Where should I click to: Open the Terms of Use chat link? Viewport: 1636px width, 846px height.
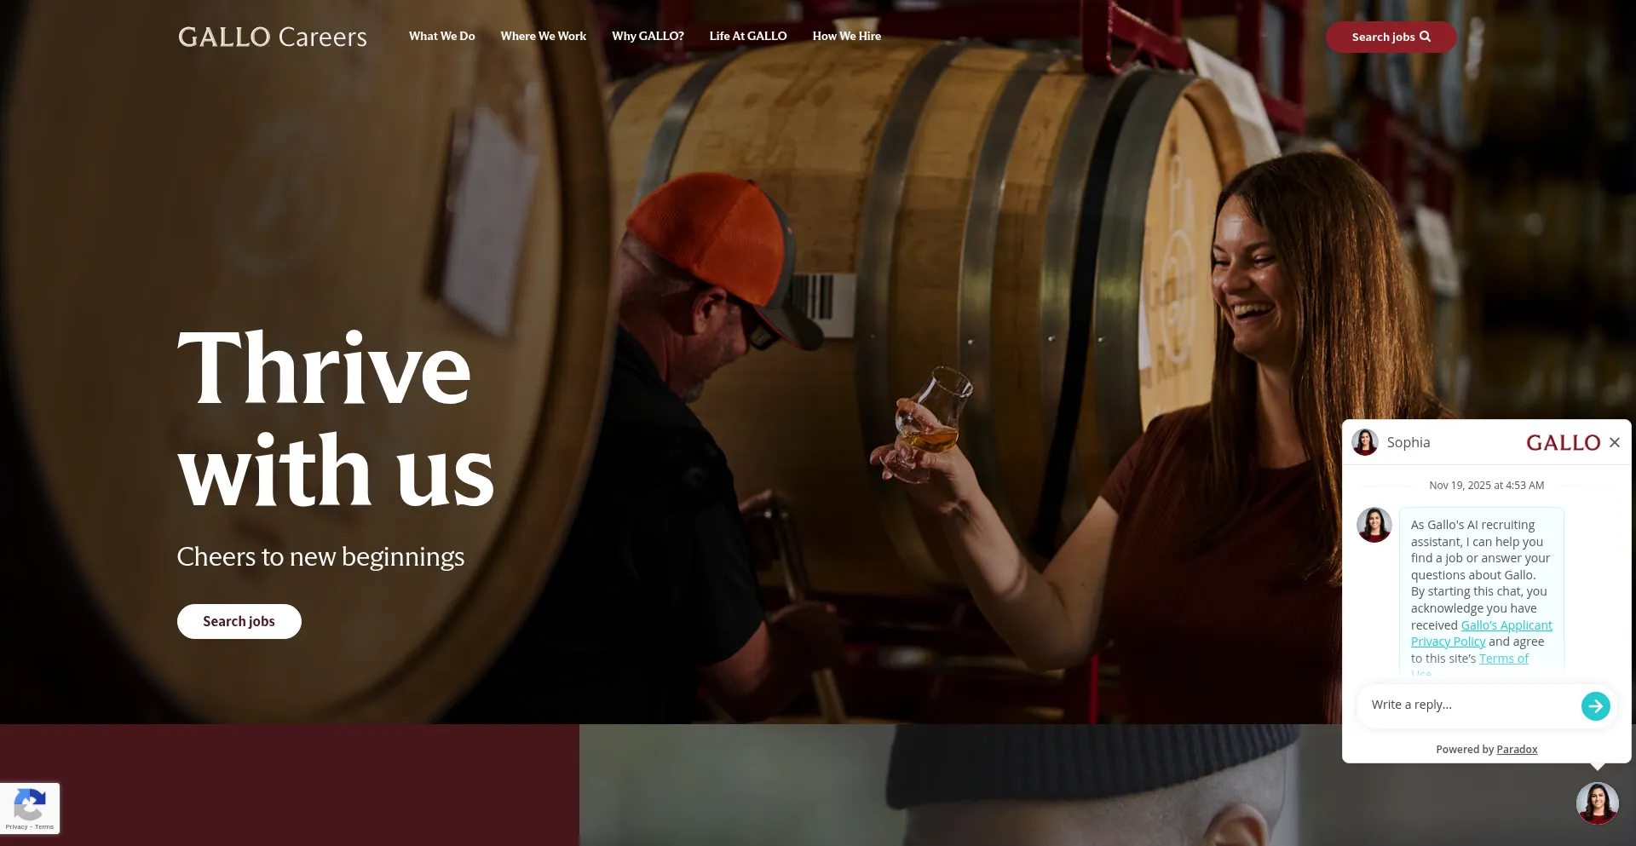(x=1503, y=659)
